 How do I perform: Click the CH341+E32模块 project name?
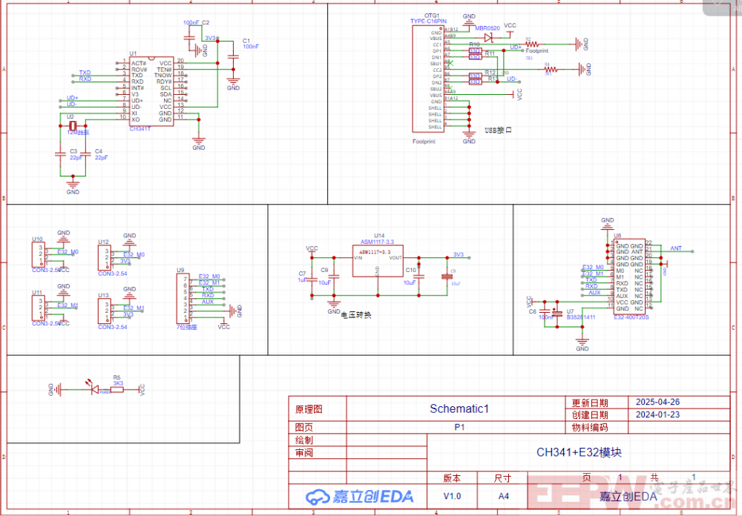[x=579, y=453]
